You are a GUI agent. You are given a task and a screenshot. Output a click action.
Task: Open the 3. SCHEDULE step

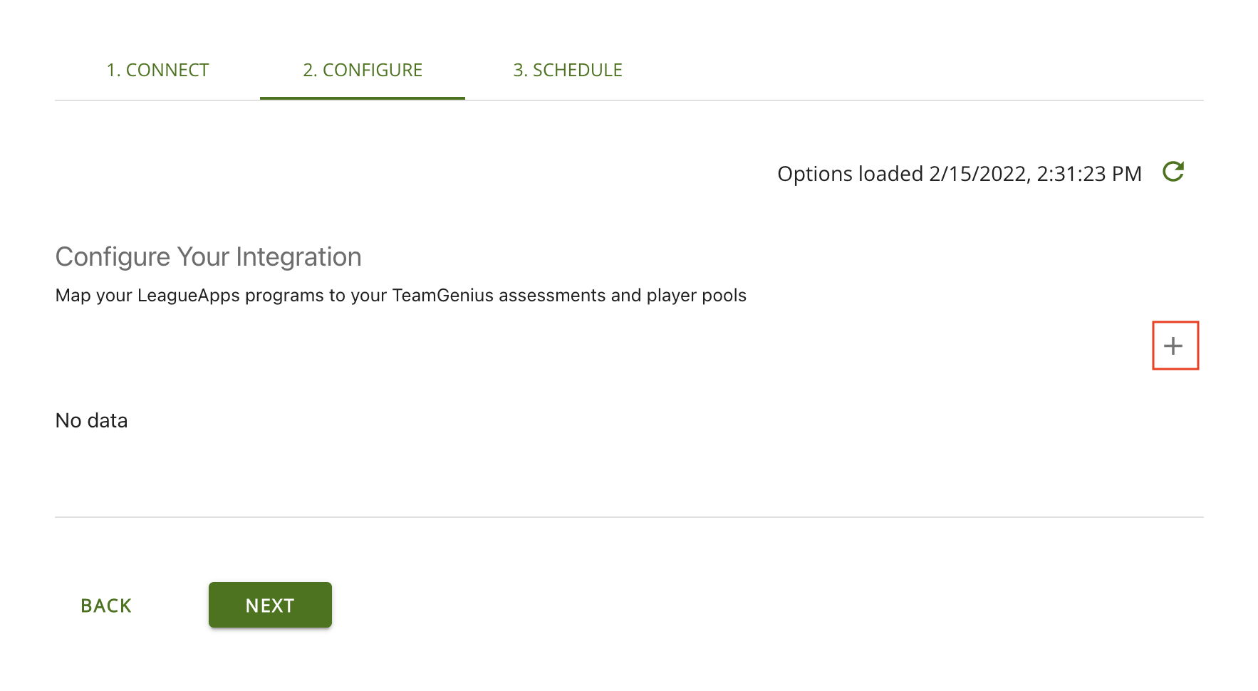(568, 70)
